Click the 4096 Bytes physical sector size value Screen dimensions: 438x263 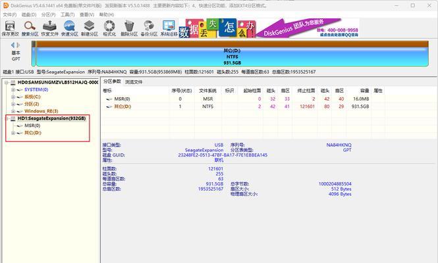(x=340, y=194)
